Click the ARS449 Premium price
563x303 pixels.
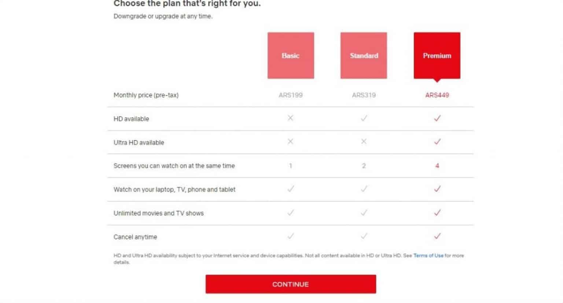pyautogui.click(x=437, y=95)
